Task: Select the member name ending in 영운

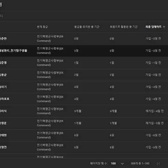Action: point(3,123)
